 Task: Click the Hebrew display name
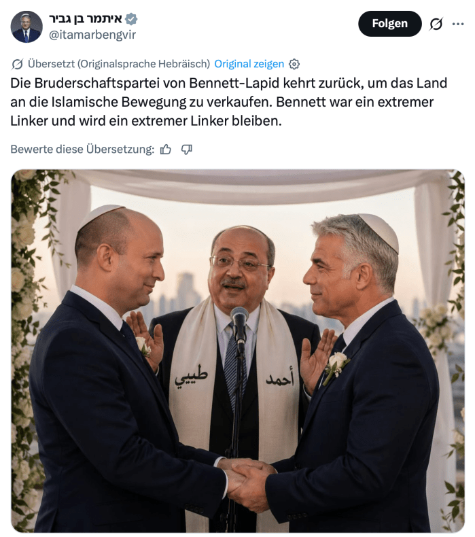point(86,18)
